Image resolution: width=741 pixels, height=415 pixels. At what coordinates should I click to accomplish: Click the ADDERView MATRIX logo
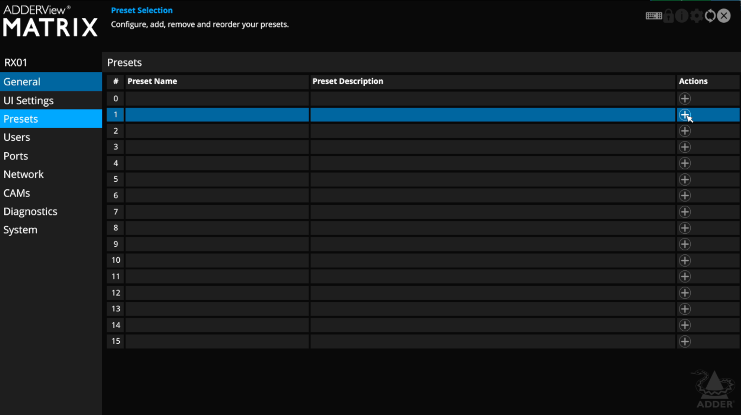[50, 21]
